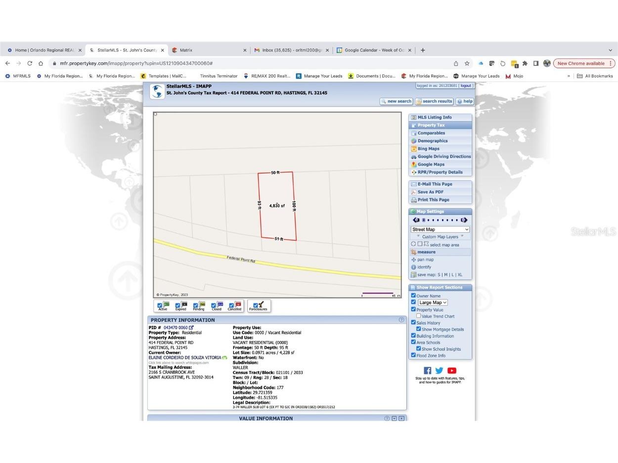Image resolution: width=618 pixels, height=463 pixels.
Task: Open the Street Map type dropdown
Action: point(440,229)
